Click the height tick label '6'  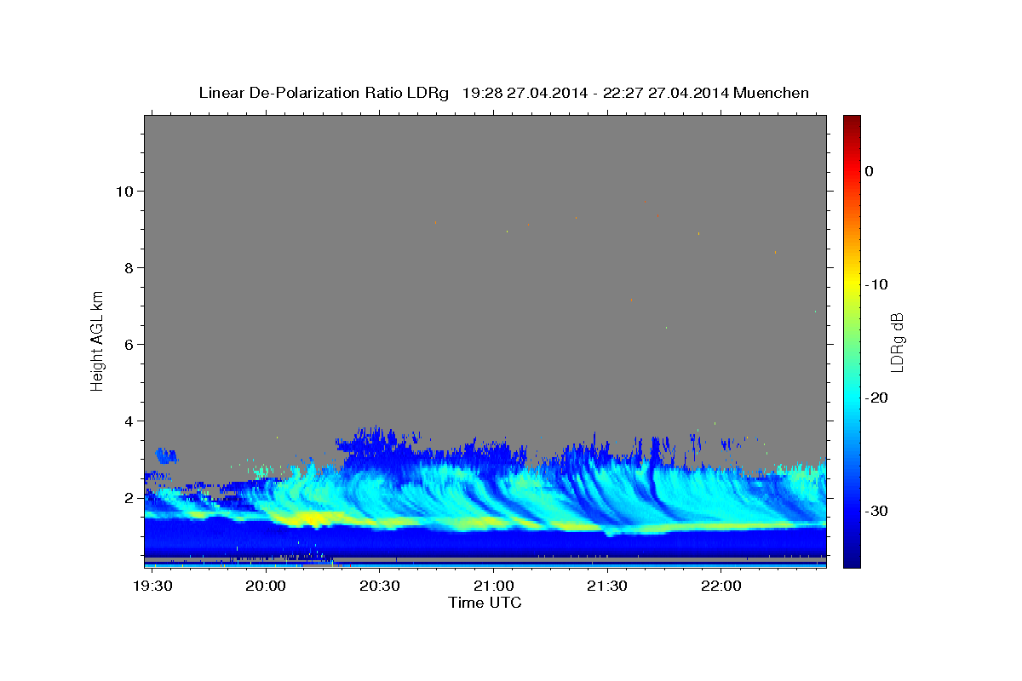[x=130, y=344]
